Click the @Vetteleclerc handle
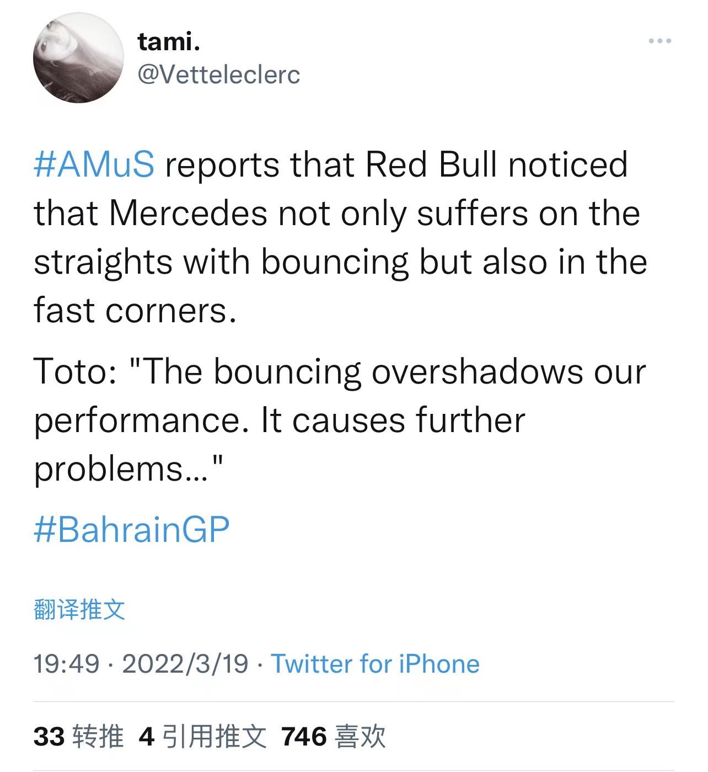 218,74
